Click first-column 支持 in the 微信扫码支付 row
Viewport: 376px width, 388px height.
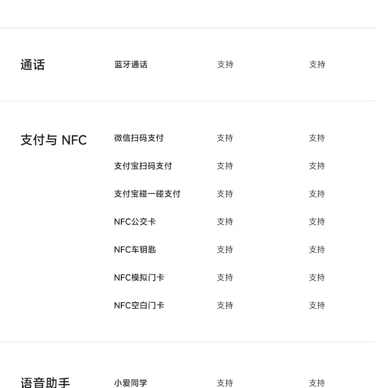[225, 138]
